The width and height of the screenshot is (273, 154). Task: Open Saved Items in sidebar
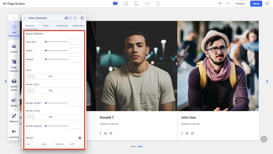coord(14,85)
